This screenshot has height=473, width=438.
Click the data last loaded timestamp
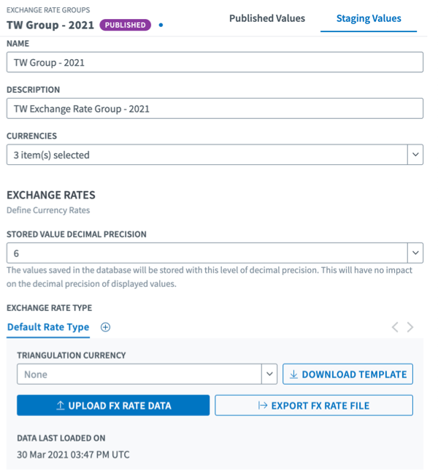73,455
